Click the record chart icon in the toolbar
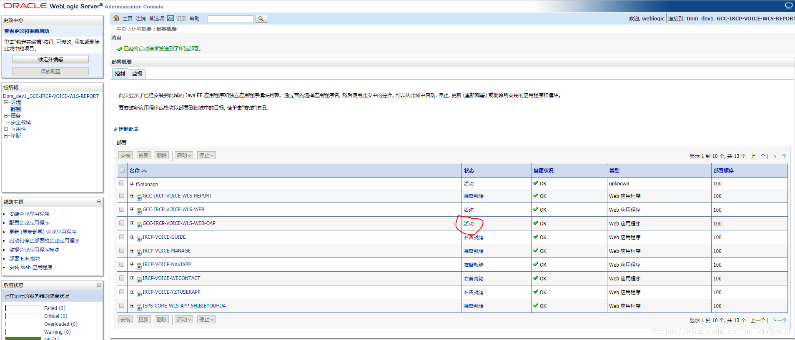The image size is (795, 340). pyautogui.click(x=171, y=18)
